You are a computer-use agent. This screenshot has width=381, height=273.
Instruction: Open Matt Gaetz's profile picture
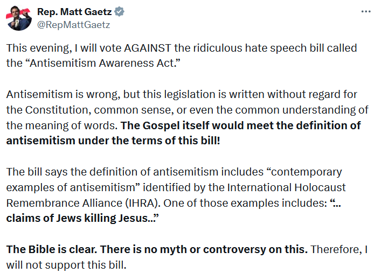coord(19,18)
